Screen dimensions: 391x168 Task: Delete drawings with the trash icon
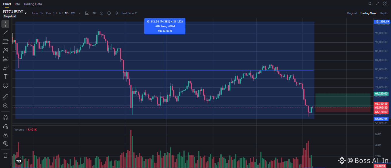click(x=5, y=155)
